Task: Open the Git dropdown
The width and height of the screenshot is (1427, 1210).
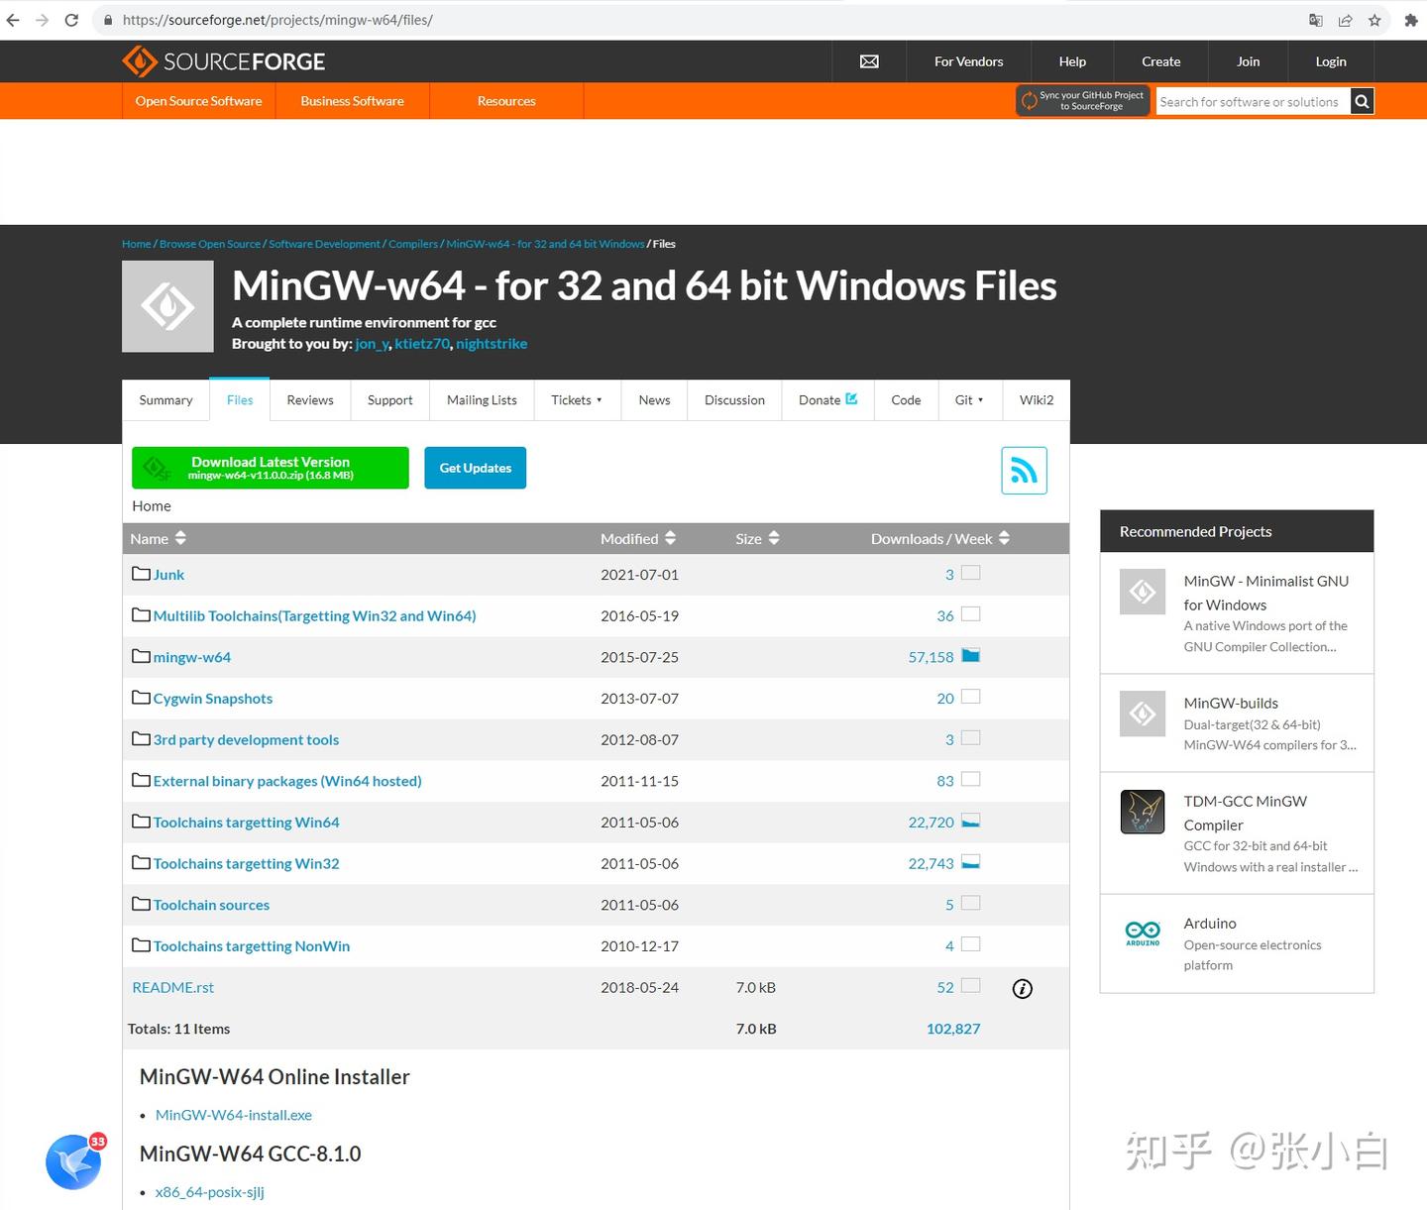Action: pos(969,399)
